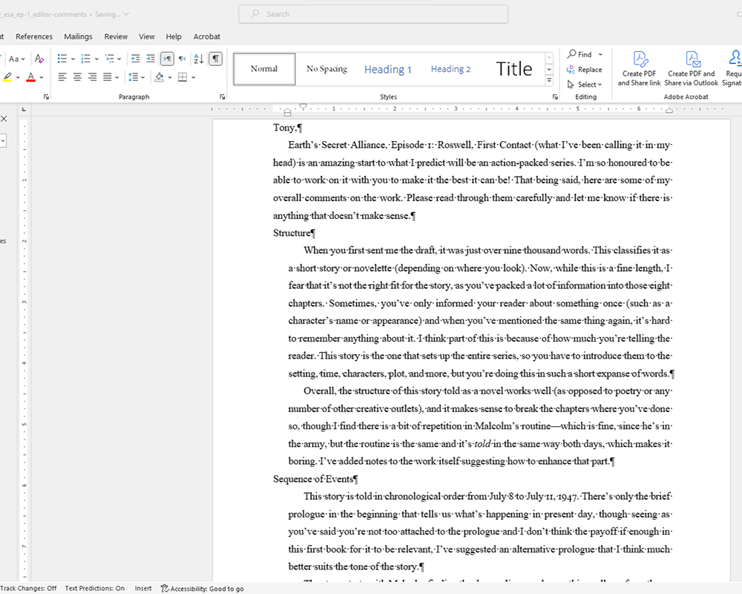Justify paragraph text
The height and width of the screenshot is (594, 742).
coord(108,76)
